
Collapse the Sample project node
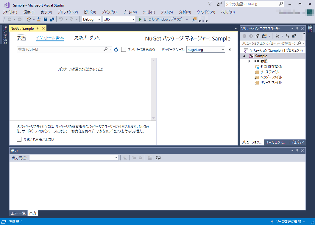point(244,56)
